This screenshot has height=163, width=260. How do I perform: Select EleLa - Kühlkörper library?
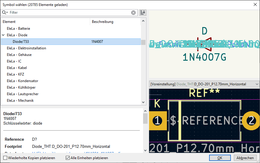click(x=21, y=87)
